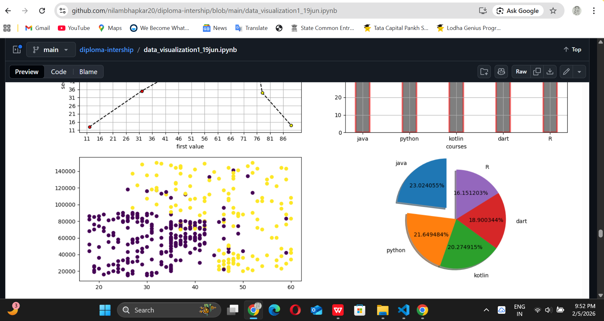Switch to the Blame tab
604x321 pixels.
(x=88, y=72)
